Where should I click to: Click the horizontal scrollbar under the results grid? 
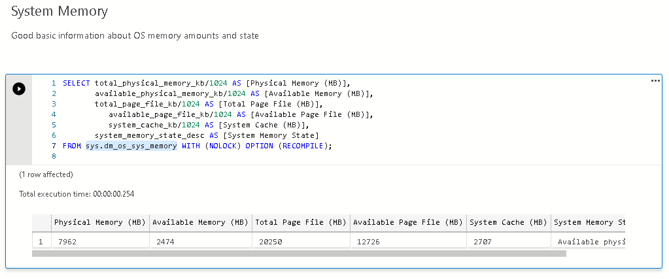299,254
